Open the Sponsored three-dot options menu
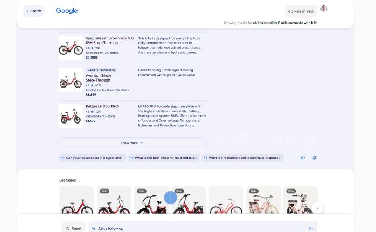This screenshot has width=376, height=232. pos(79,180)
